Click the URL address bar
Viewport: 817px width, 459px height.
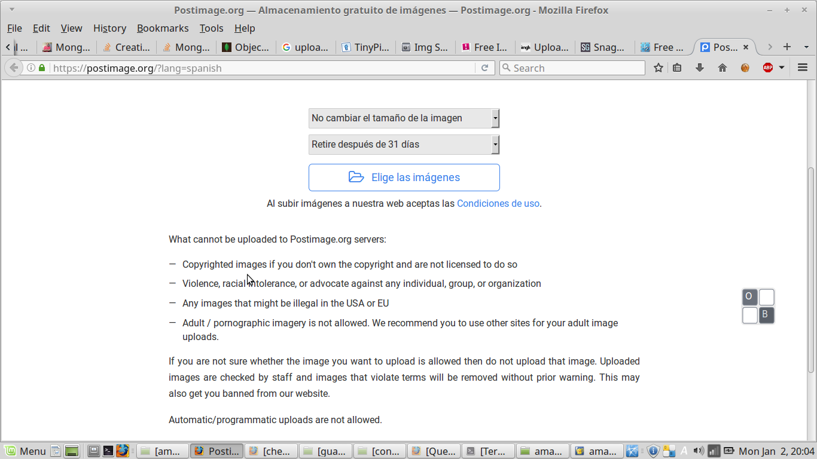click(x=263, y=68)
